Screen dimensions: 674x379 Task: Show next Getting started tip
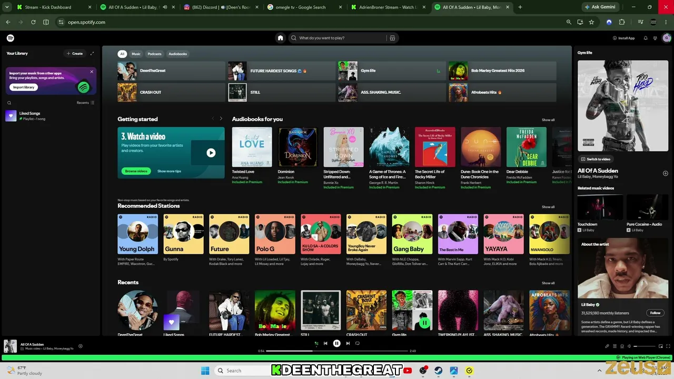coord(221,118)
